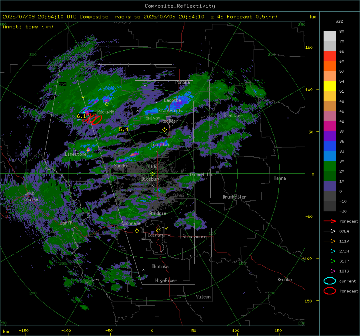The width and height of the screenshot is (360, 336).
Task: Click the Stettler city label
Action: click(x=233, y=115)
